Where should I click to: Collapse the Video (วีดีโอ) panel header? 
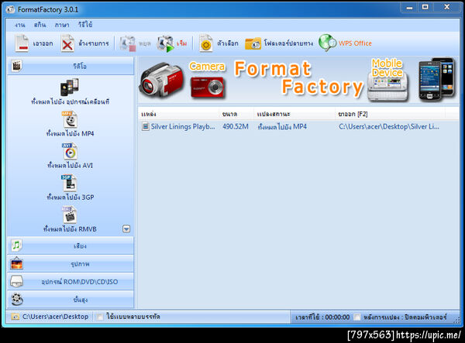71,66
